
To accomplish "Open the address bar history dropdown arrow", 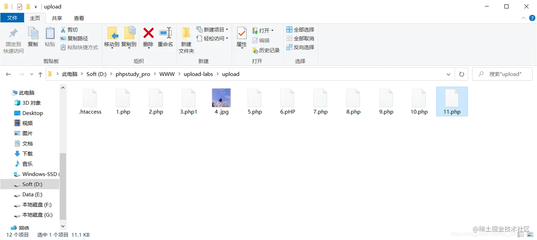I will [x=448, y=74].
